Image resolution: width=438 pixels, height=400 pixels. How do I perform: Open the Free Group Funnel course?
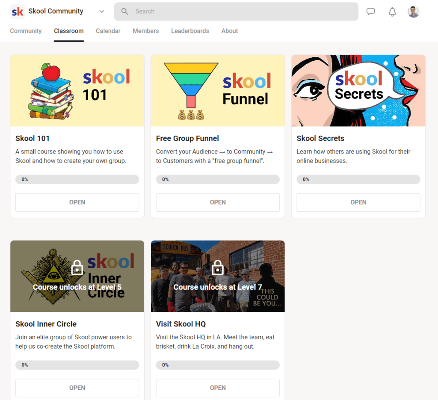coord(218,202)
